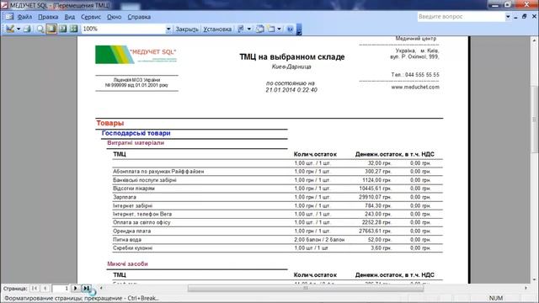Click horizontal scrollbar left arrow
Viewport: 539px width, 303px height.
(x=101, y=288)
